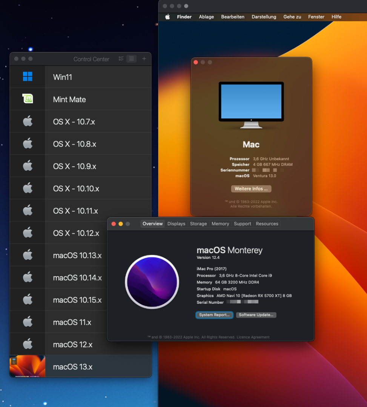Switch Control Center to compact list view
This screenshot has height=407, width=367.
(131, 59)
